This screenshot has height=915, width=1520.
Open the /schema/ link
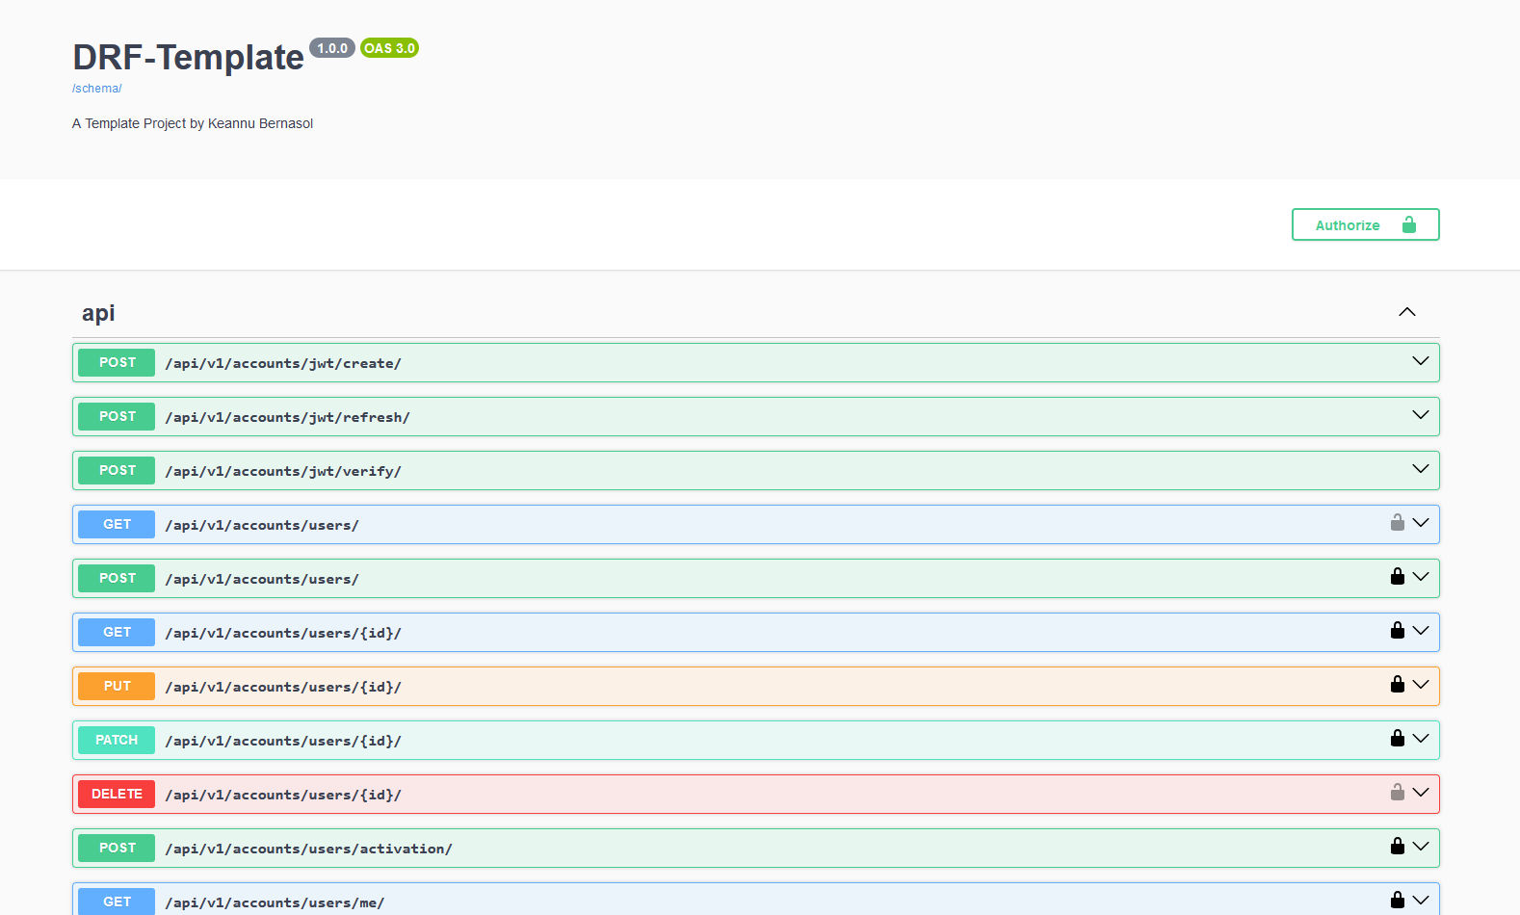96,89
